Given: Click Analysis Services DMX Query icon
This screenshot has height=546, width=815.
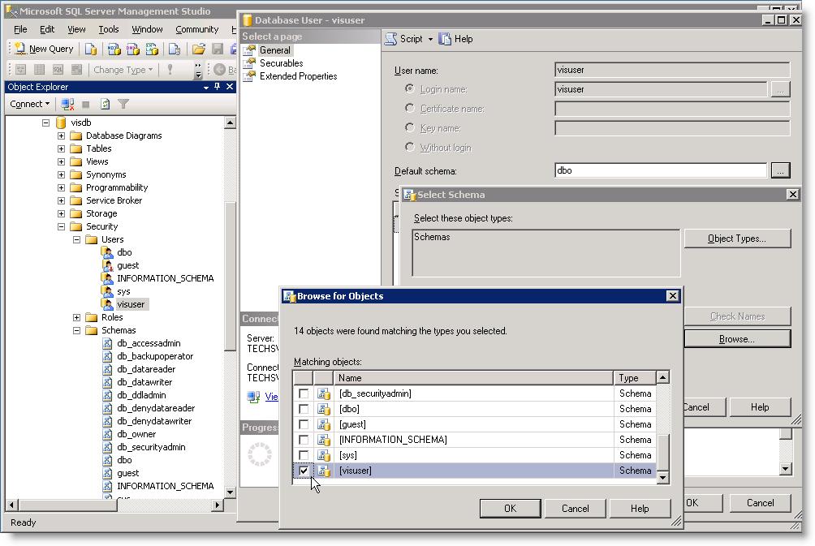Looking at the screenshot, I should (x=133, y=49).
